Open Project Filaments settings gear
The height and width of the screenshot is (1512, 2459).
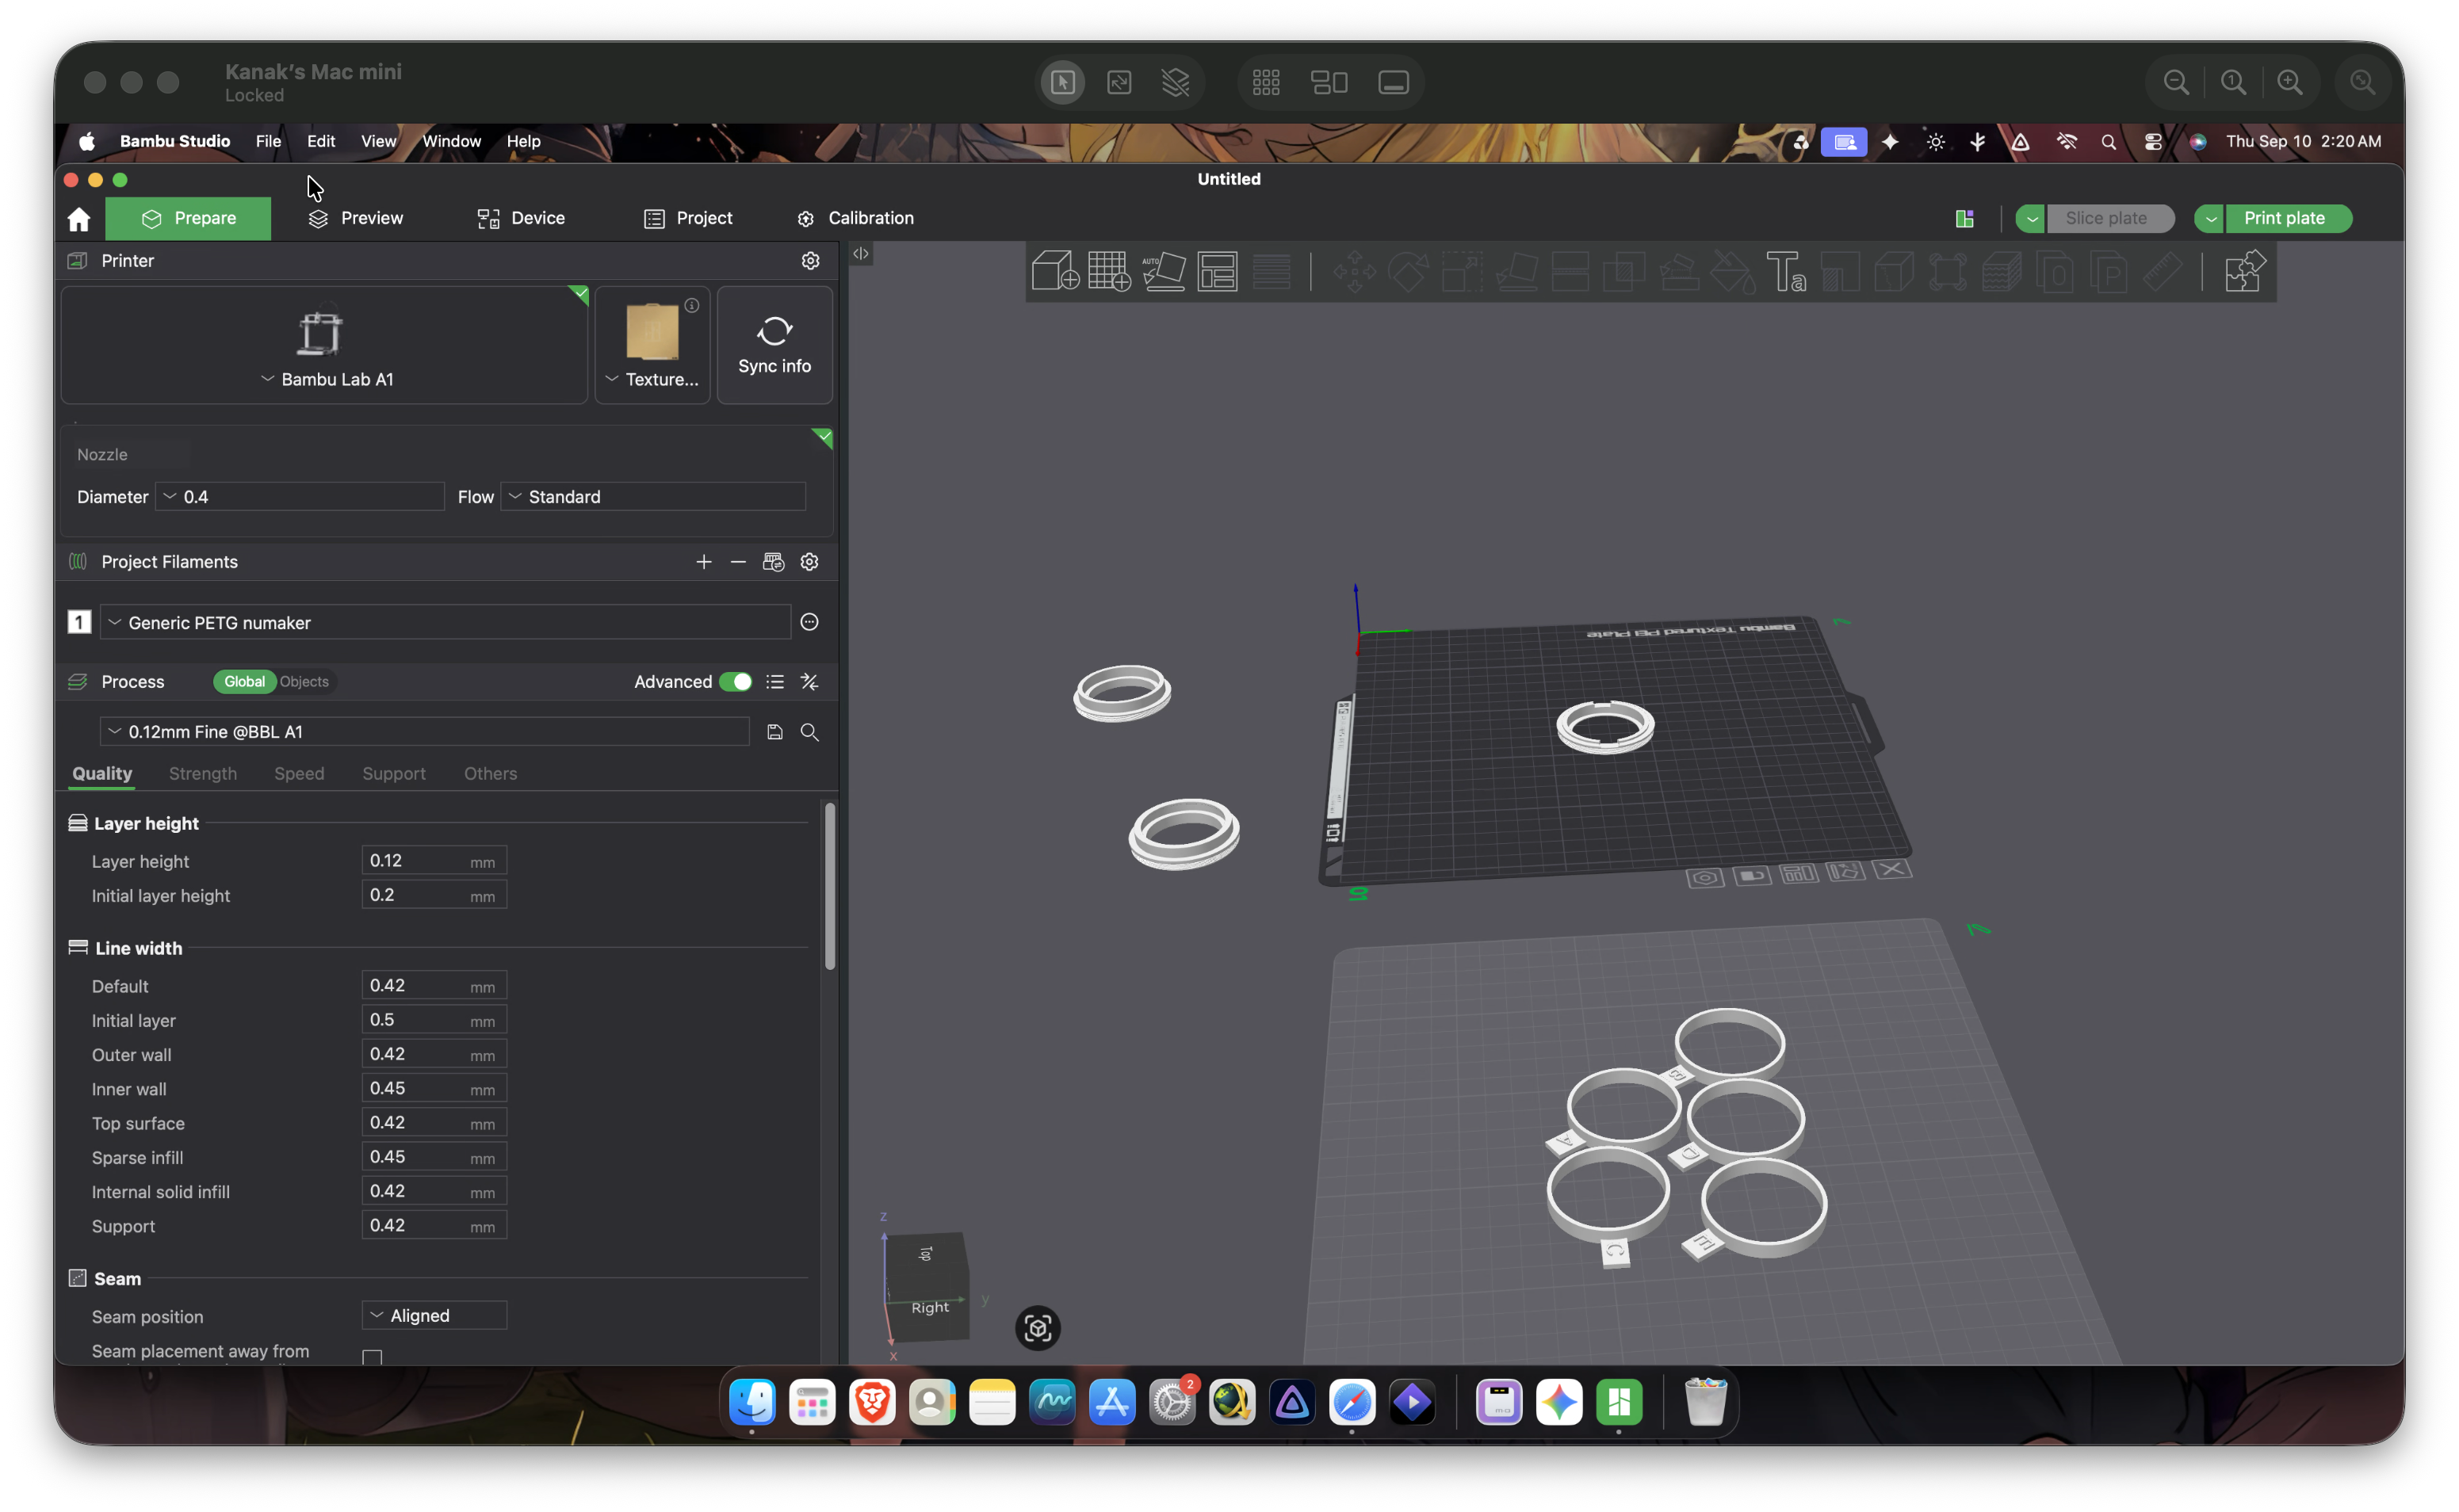point(809,561)
